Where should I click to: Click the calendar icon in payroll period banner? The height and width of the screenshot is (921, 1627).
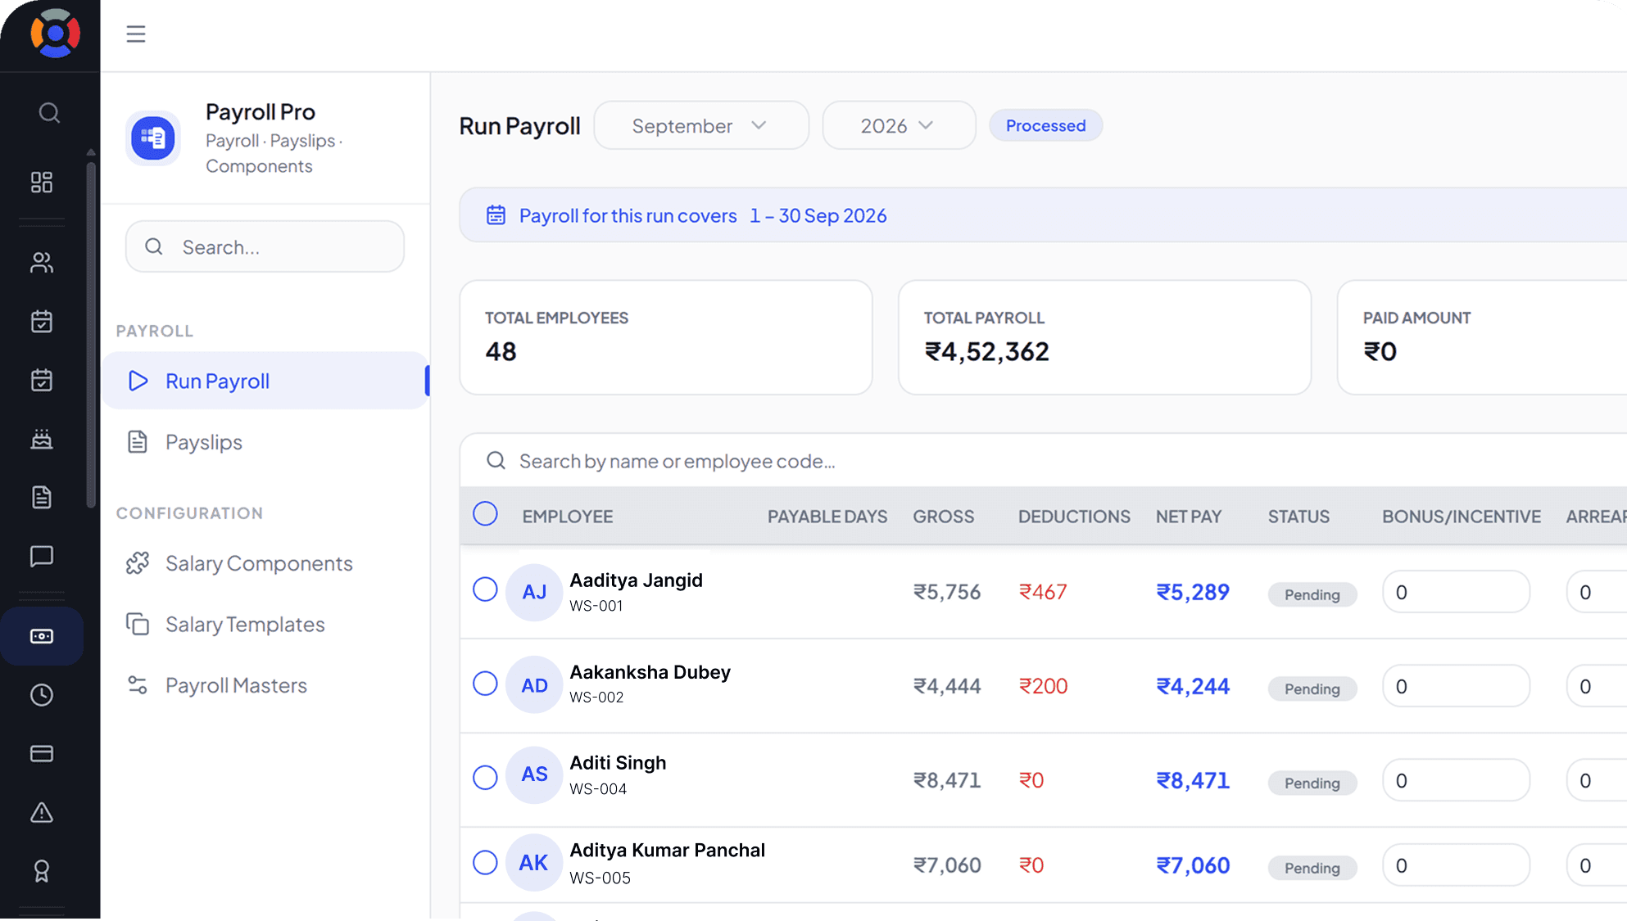tap(496, 214)
